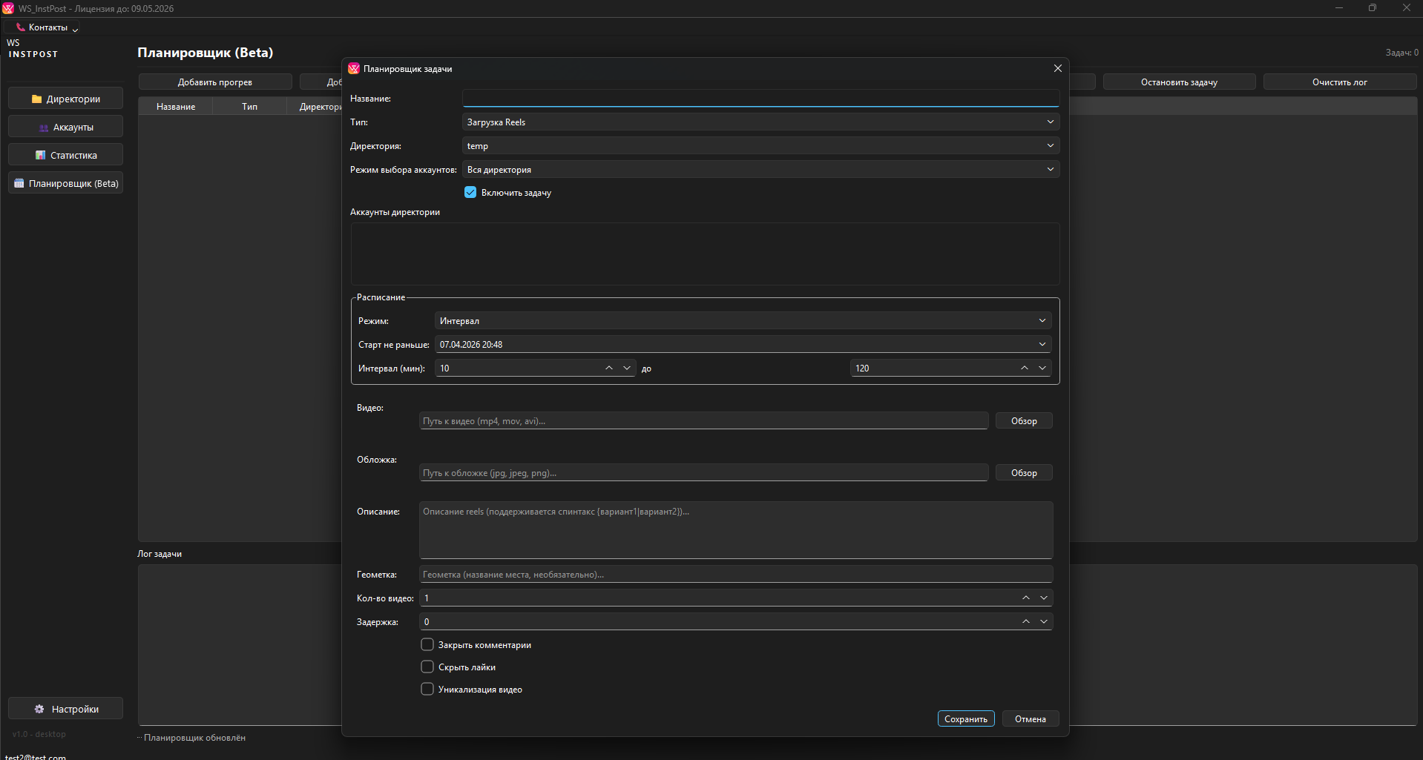Decrease the Задержка value

click(1044, 622)
